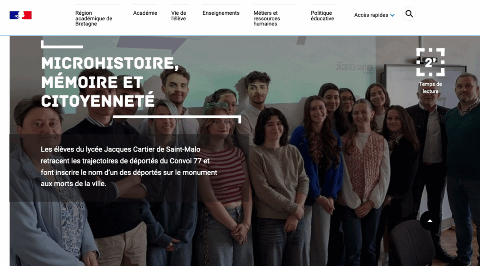Open the Académie menu
Viewport: 480px width, 266px height.
pyautogui.click(x=145, y=13)
